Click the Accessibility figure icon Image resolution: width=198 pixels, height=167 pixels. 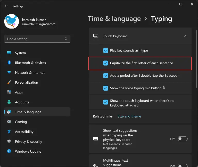pyautogui.click(x=9, y=131)
